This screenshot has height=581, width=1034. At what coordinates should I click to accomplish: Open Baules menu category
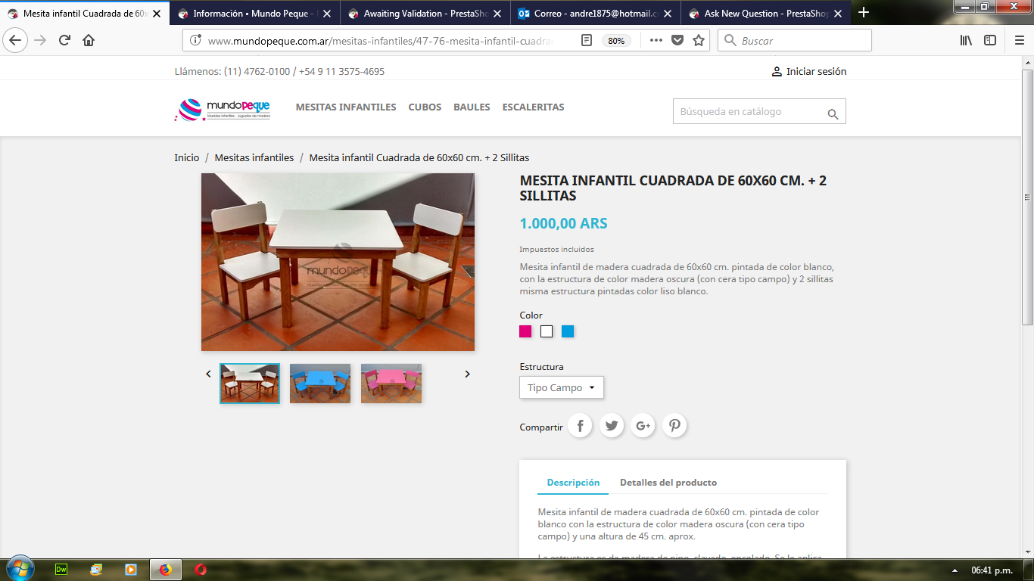pos(472,107)
